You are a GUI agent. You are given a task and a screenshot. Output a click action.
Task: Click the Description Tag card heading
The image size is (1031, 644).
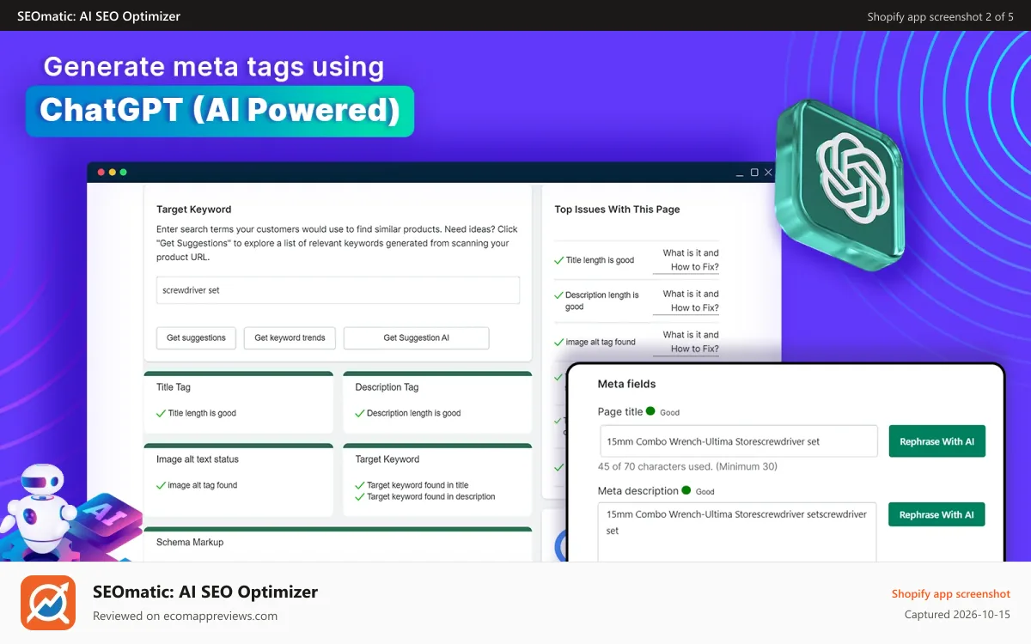(x=387, y=387)
